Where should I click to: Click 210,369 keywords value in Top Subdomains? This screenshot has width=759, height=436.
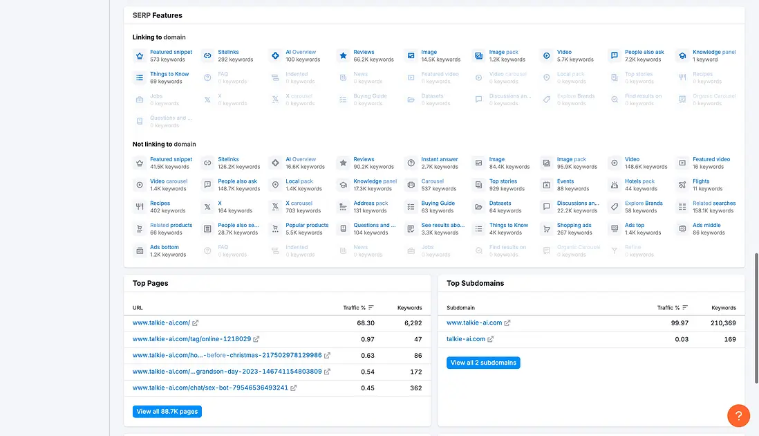pyautogui.click(x=723, y=323)
